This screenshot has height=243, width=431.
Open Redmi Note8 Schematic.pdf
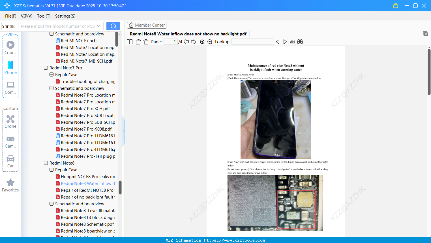(85, 224)
